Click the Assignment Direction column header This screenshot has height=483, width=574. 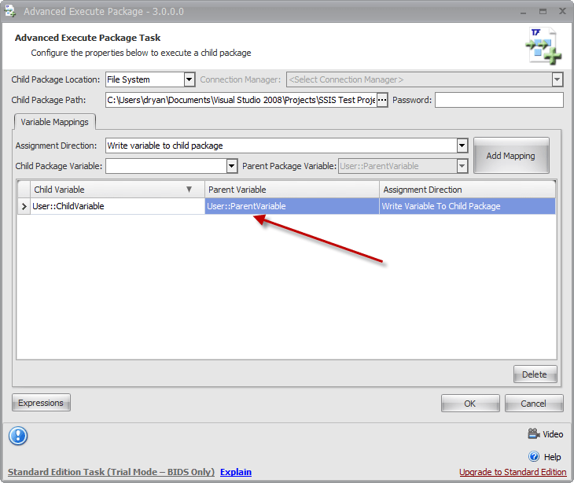(467, 190)
